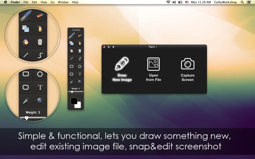The width and height of the screenshot is (255, 159).
Task: Open the View menu
Action: pyautogui.click(x=44, y=2)
